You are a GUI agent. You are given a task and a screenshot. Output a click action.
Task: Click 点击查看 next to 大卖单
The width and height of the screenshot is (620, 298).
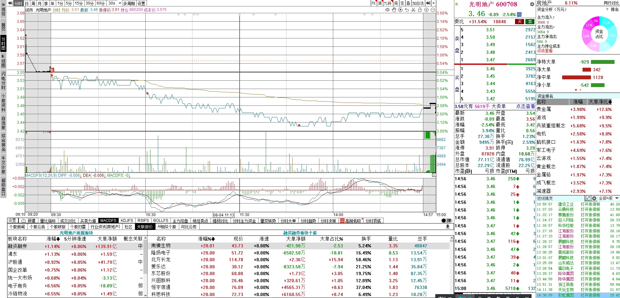[x=525, y=106]
